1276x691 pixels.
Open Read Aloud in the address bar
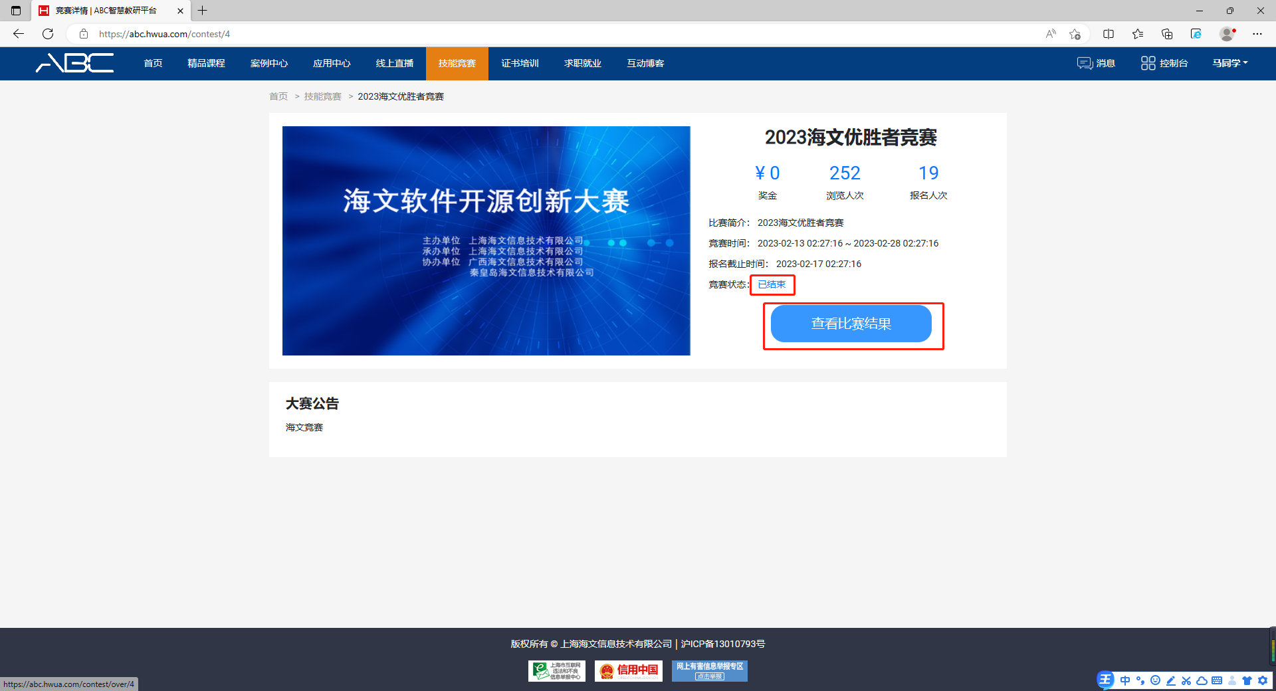coord(1051,34)
